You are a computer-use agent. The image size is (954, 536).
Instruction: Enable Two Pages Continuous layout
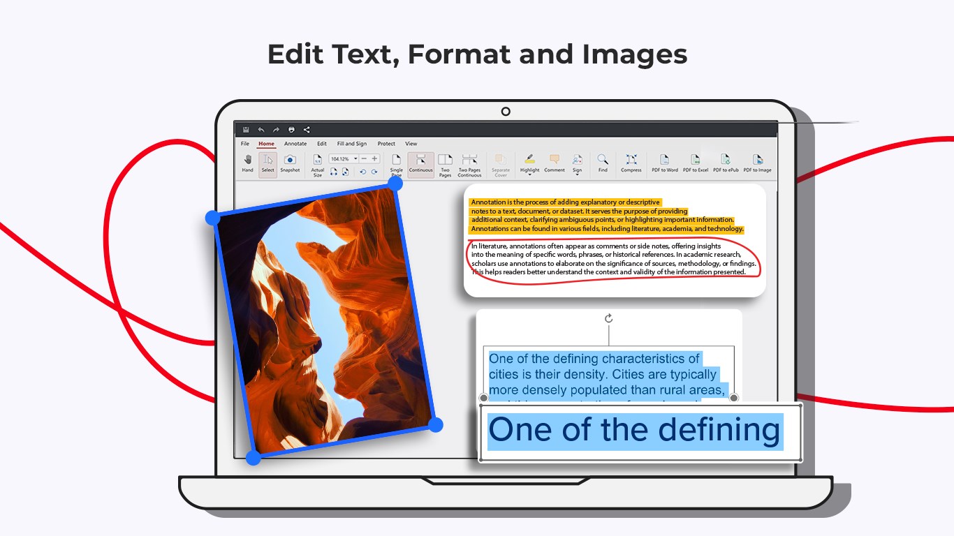point(470,162)
